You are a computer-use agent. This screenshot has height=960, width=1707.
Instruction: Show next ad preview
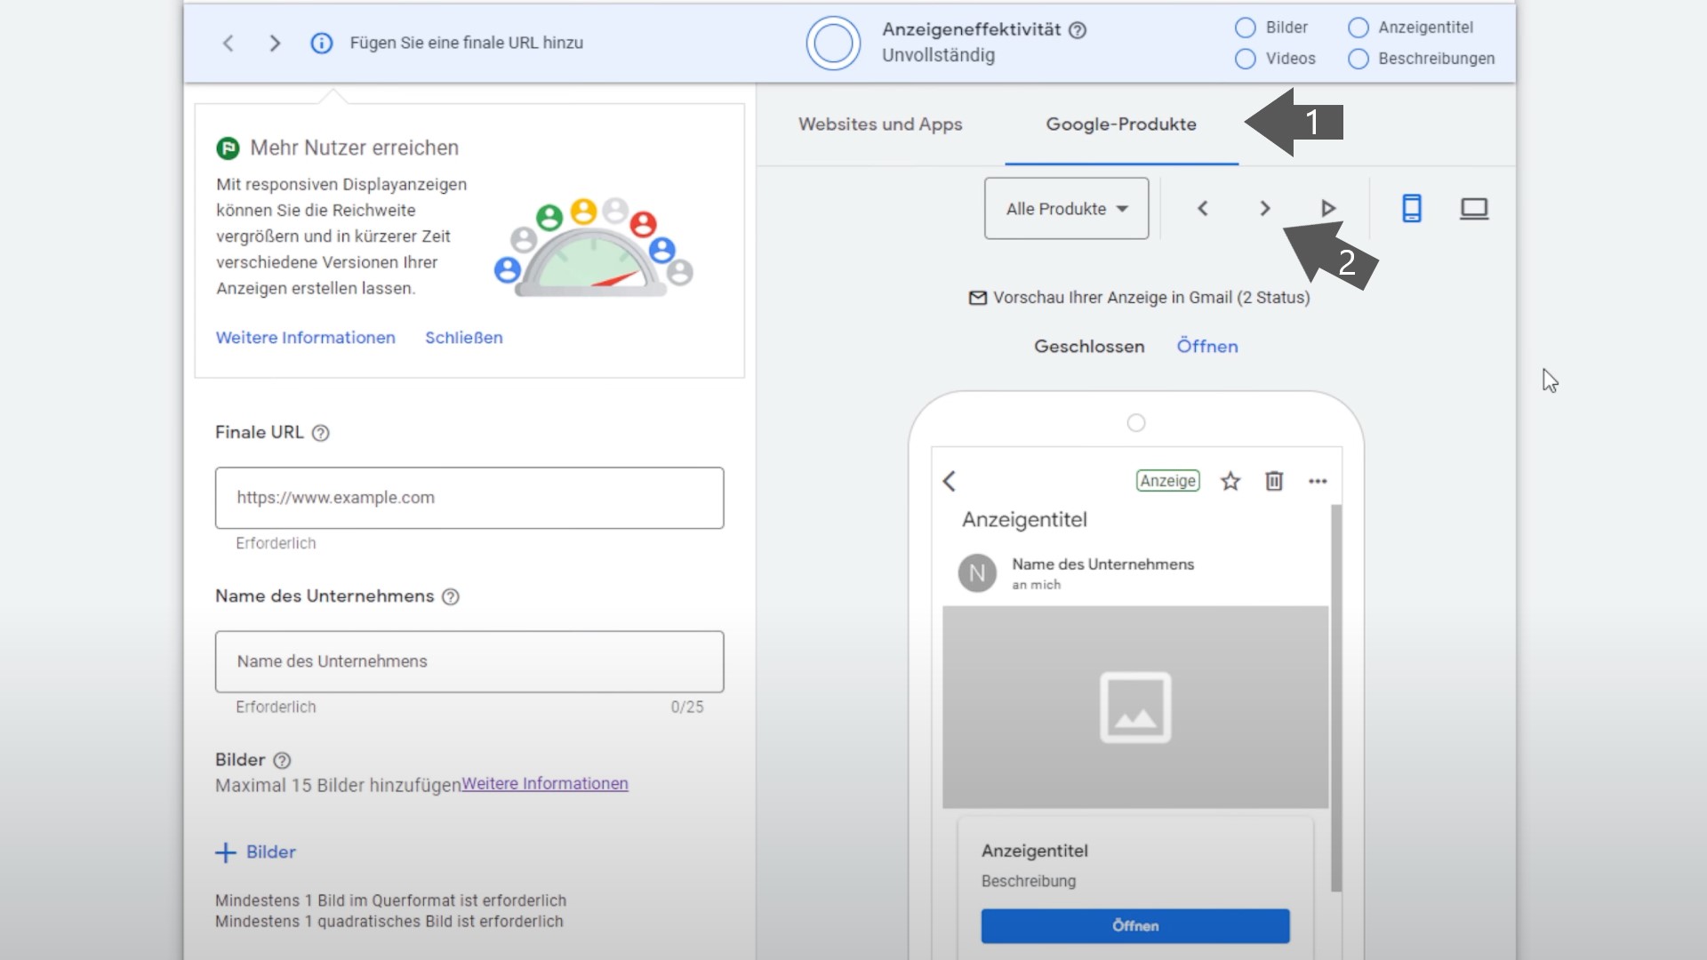click(x=1265, y=209)
